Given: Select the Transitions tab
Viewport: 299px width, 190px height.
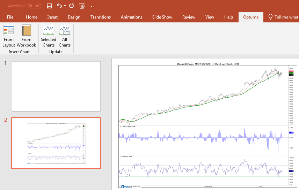Looking at the screenshot, I should click(101, 17).
